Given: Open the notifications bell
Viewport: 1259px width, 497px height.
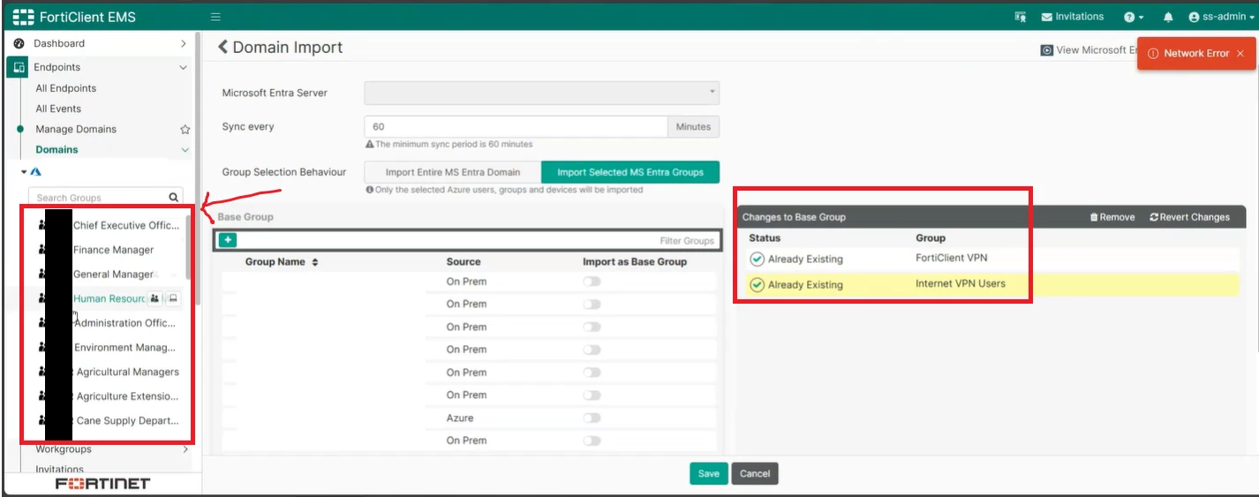Looking at the screenshot, I should [x=1168, y=17].
